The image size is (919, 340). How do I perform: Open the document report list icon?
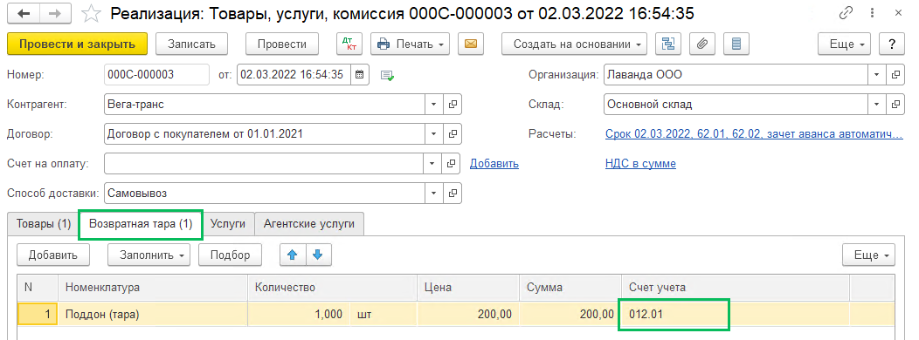coord(737,44)
